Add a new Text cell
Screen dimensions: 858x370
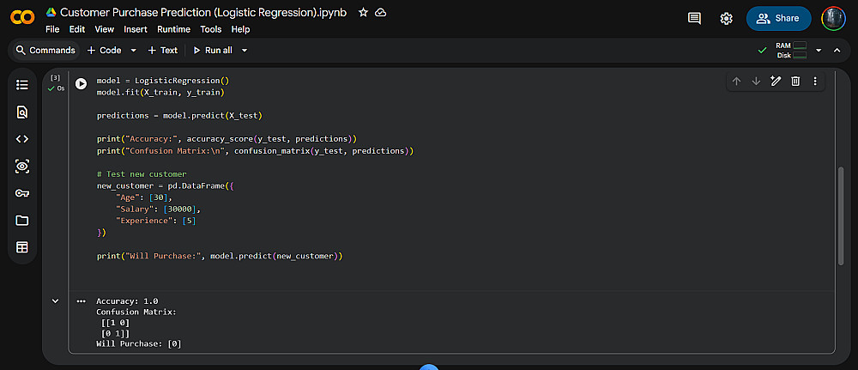[163, 51]
